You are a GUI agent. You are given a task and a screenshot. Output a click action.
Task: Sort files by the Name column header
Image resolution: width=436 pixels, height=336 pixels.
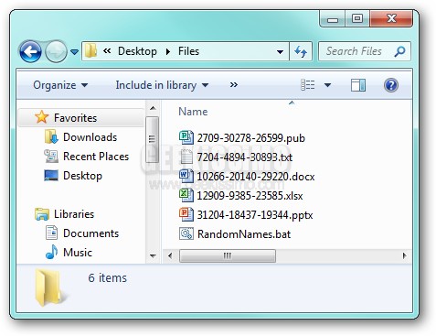click(x=193, y=112)
